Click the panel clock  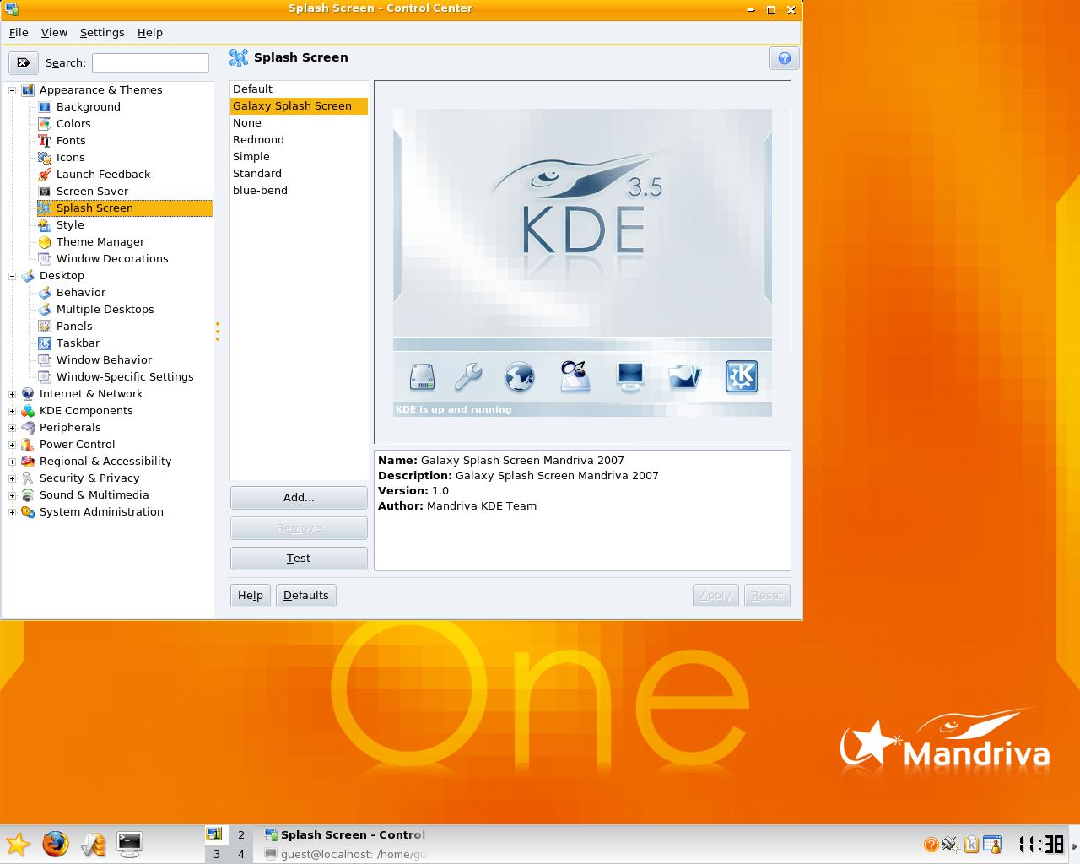click(1040, 844)
